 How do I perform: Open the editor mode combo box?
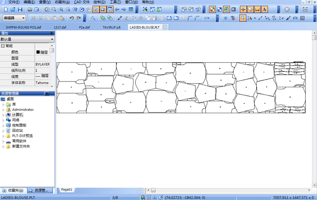[14, 18]
